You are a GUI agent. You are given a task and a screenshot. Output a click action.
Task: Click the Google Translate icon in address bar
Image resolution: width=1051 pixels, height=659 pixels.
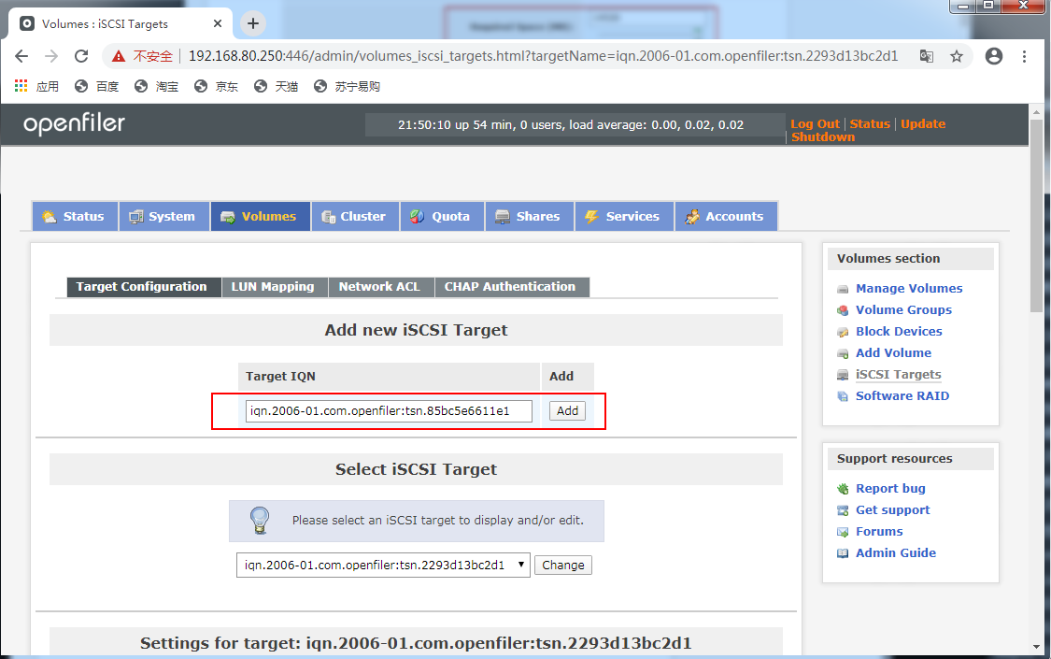[x=925, y=56]
